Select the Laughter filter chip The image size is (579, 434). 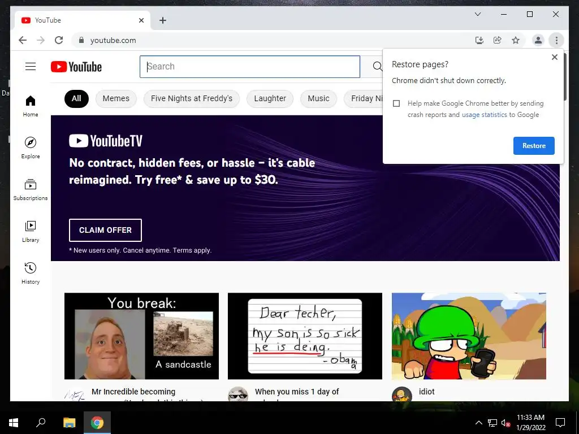pyautogui.click(x=270, y=98)
